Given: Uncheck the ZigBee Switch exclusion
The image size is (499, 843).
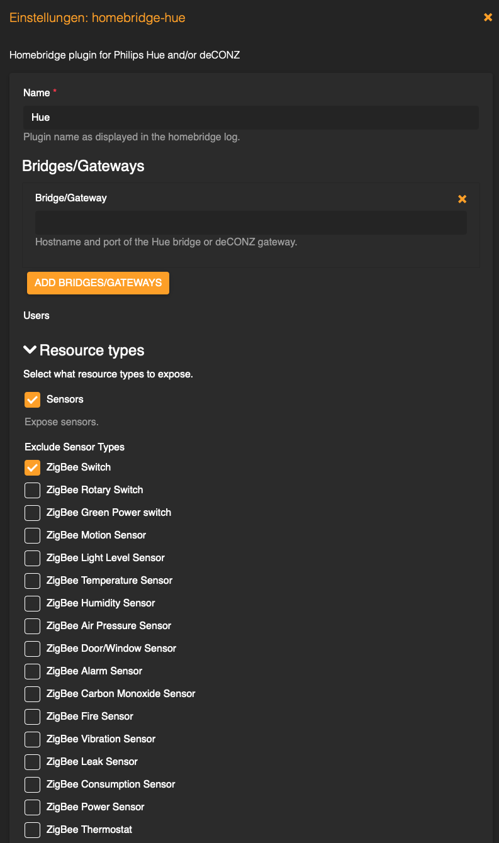Looking at the screenshot, I should (32, 467).
